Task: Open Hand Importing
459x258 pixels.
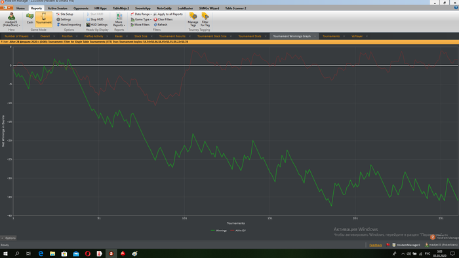Action: [x=69, y=24]
